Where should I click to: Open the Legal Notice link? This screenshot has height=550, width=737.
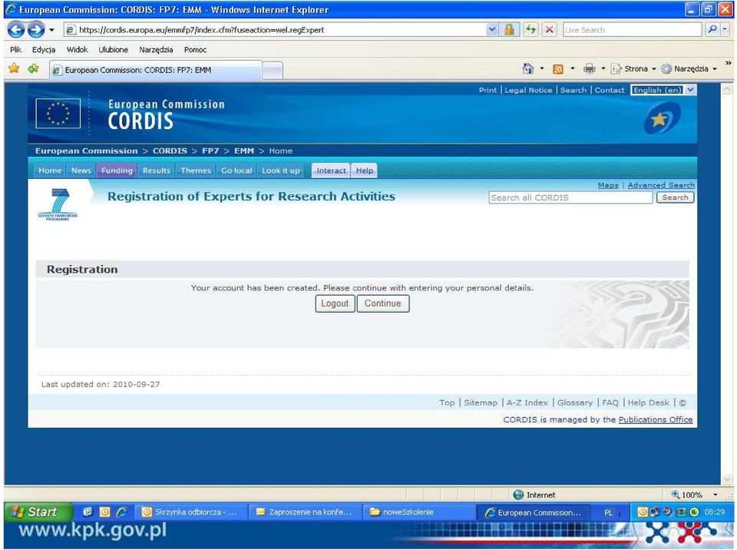click(x=528, y=90)
